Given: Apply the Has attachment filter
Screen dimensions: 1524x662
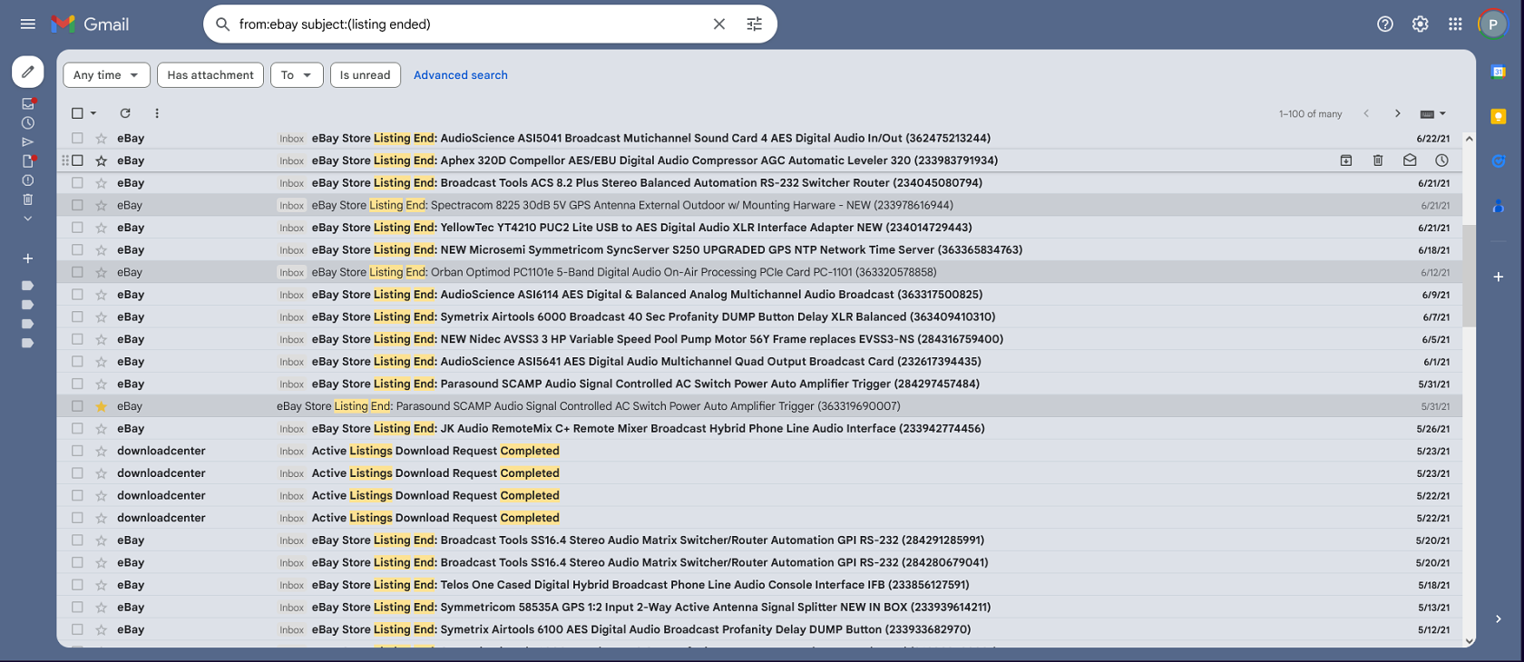Looking at the screenshot, I should pyautogui.click(x=210, y=75).
